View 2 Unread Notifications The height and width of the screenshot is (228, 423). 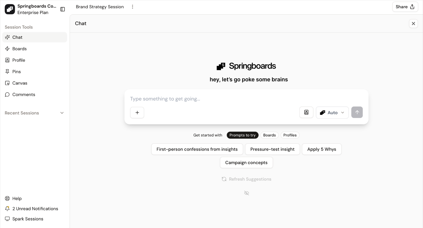click(x=35, y=209)
